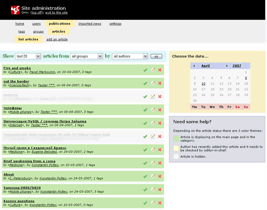Open the 'last 20' show dropdown
The width and height of the screenshot is (267, 210).
pos(28,56)
